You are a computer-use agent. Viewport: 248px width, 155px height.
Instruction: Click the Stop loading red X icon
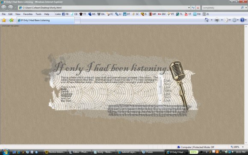[198, 8]
